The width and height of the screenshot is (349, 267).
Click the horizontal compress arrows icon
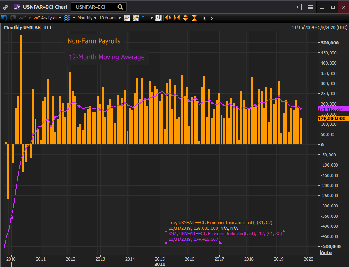pos(176,18)
